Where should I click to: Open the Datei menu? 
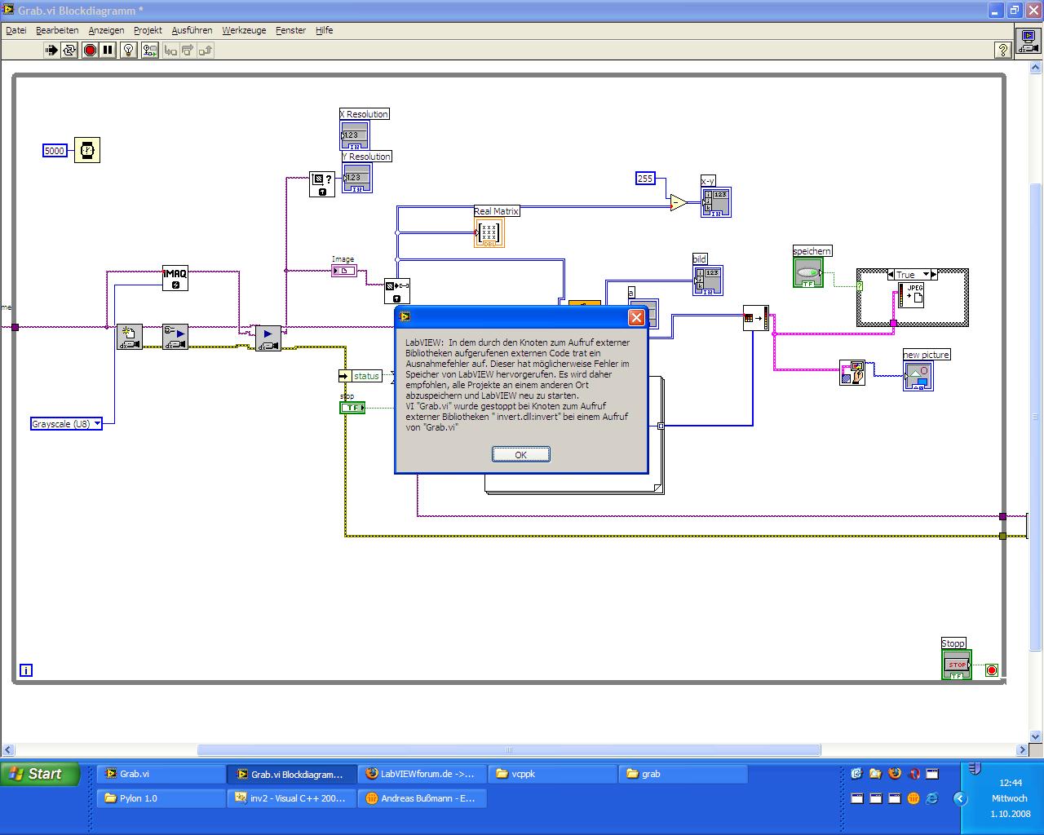click(16, 30)
